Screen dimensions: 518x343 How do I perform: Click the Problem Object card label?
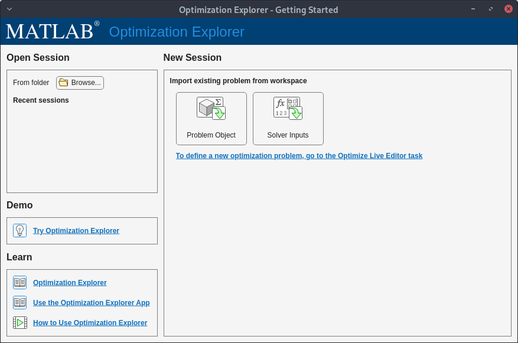click(x=211, y=135)
